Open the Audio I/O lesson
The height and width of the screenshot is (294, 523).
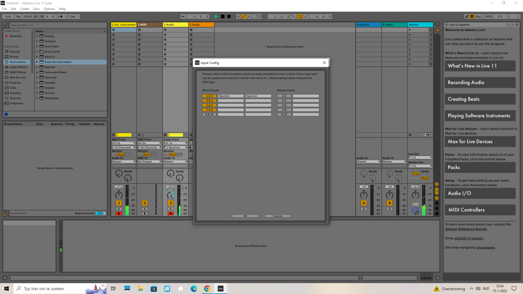pyautogui.click(x=480, y=193)
